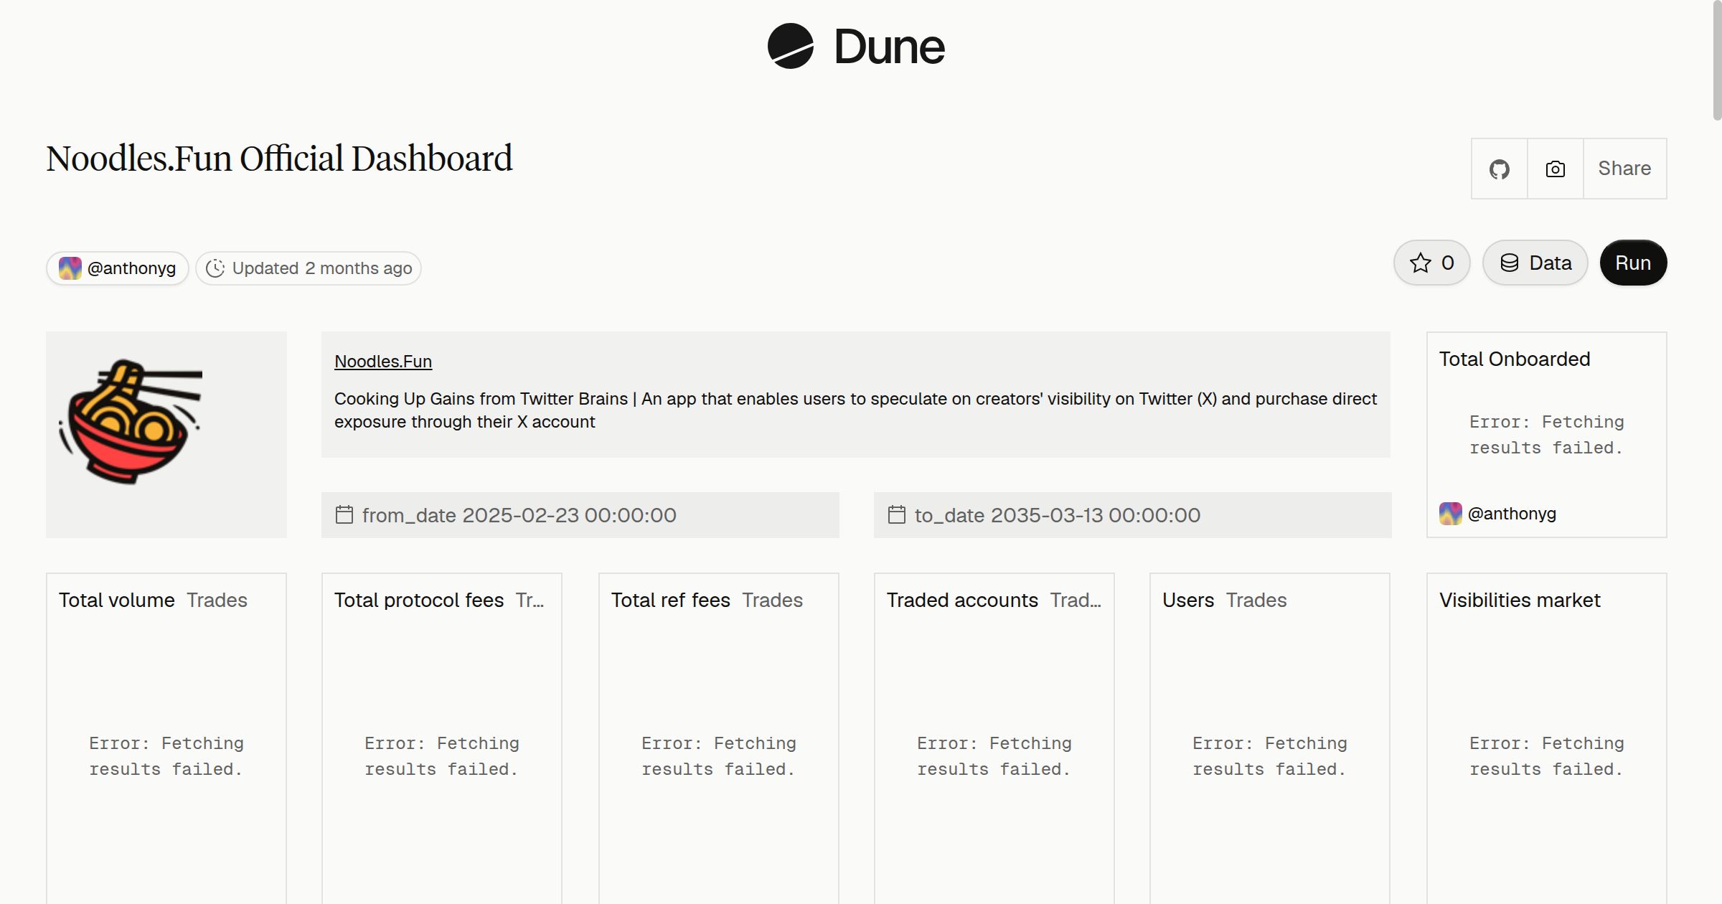1722x904 pixels.
Task: Click Trades label next to Total ref fees
Action: coord(773,600)
